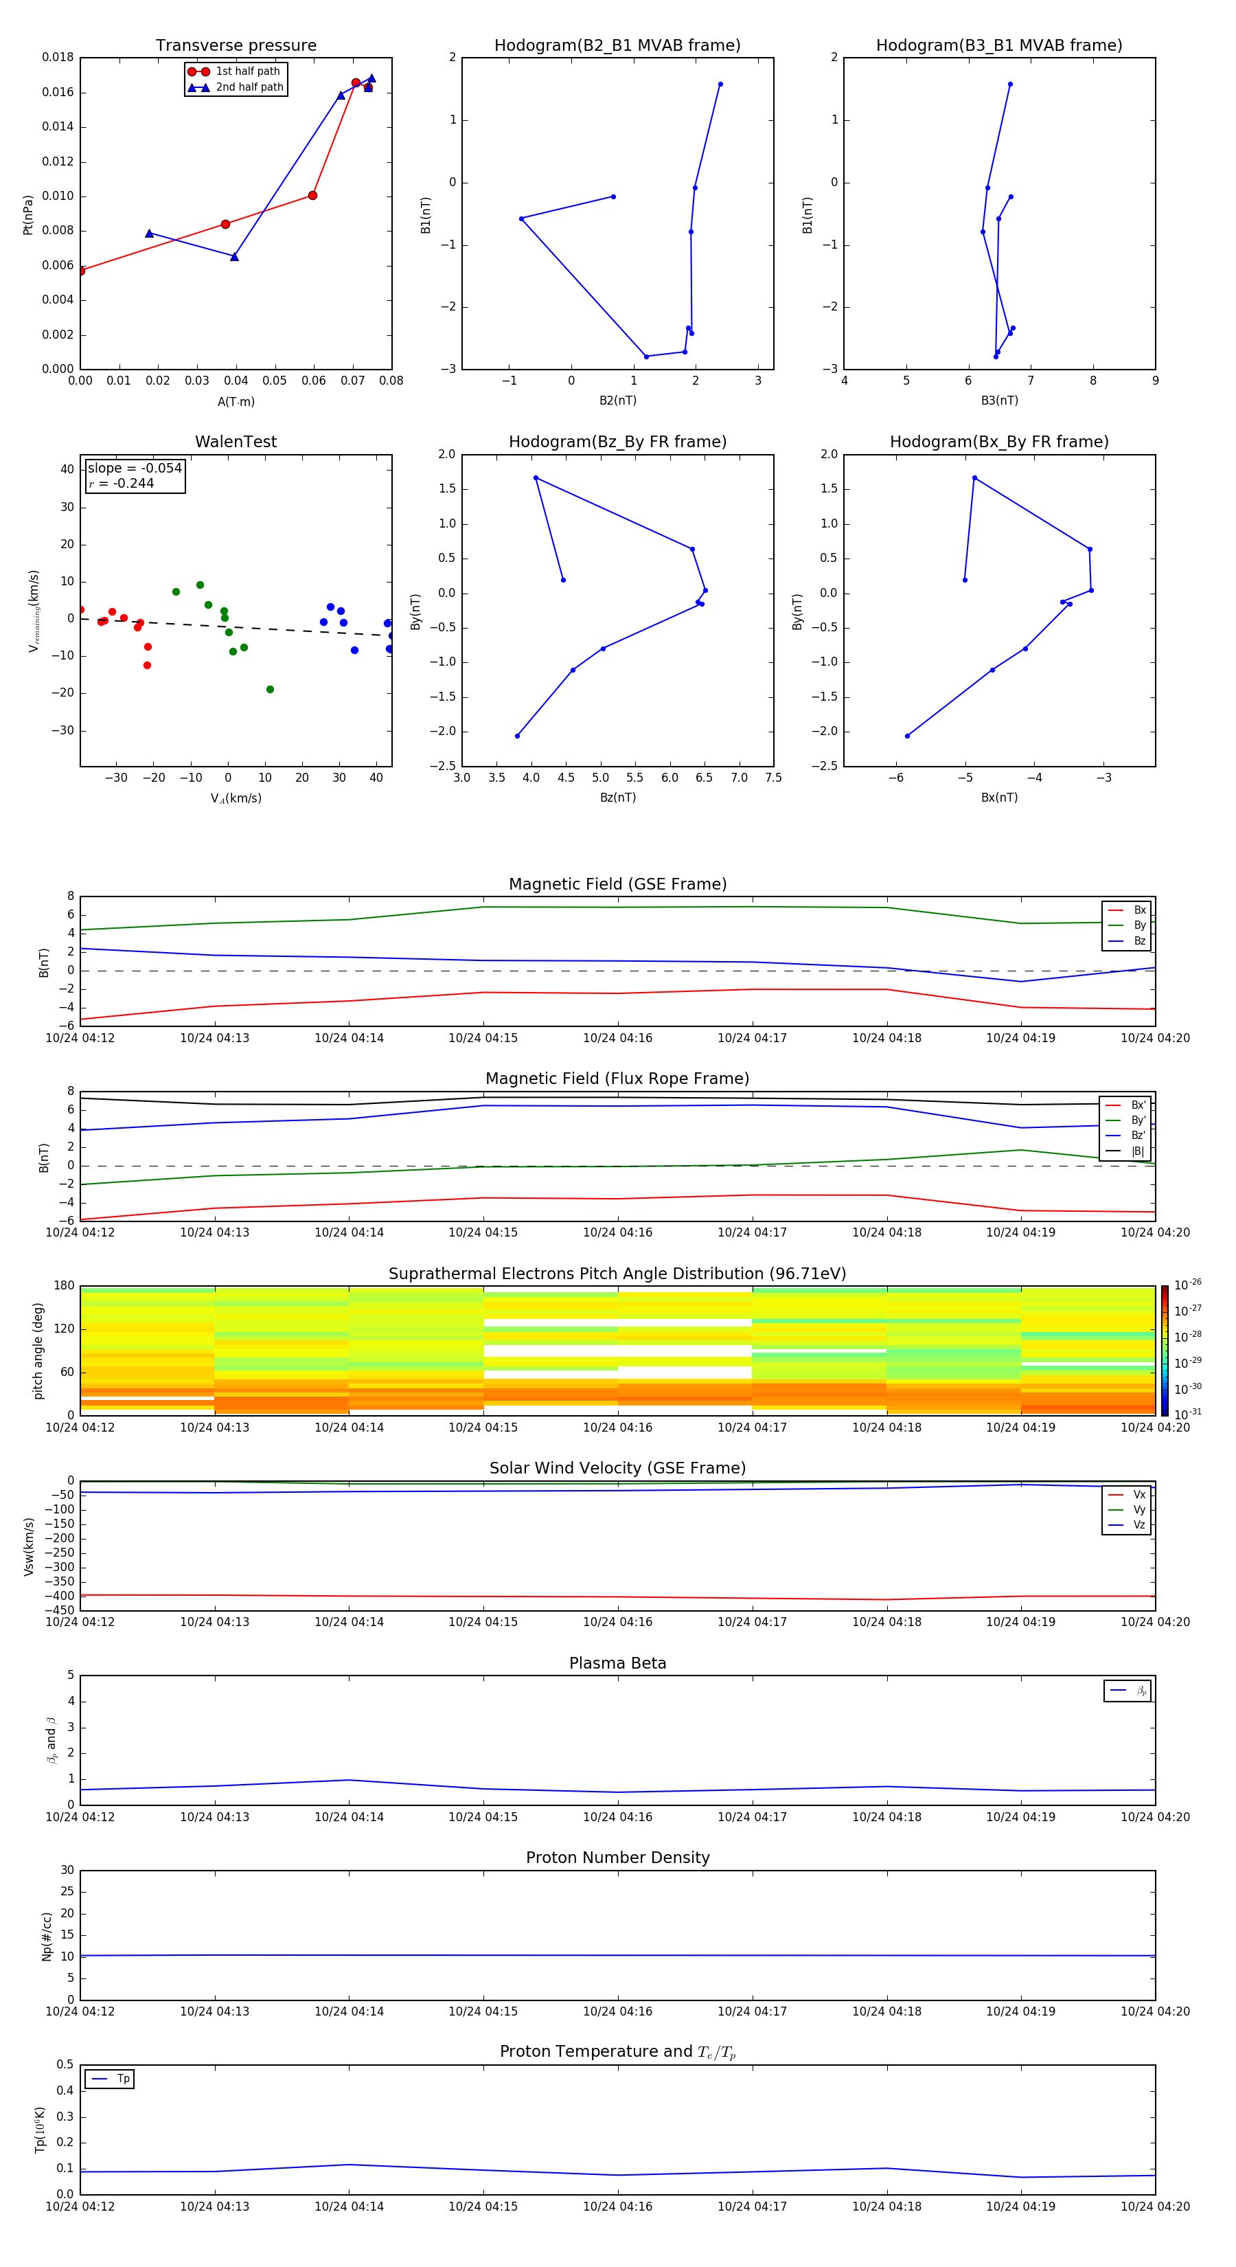The width and height of the screenshot is (1236, 2267).
Task: Click the pitch angle color scale bar
Action: click(1165, 1350)
